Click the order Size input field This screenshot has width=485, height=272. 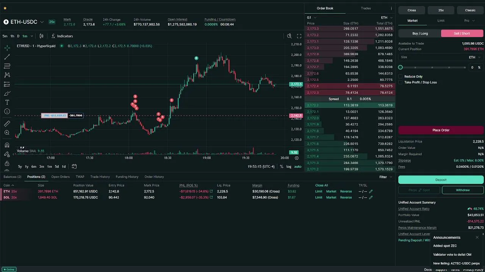pos(441,57)
